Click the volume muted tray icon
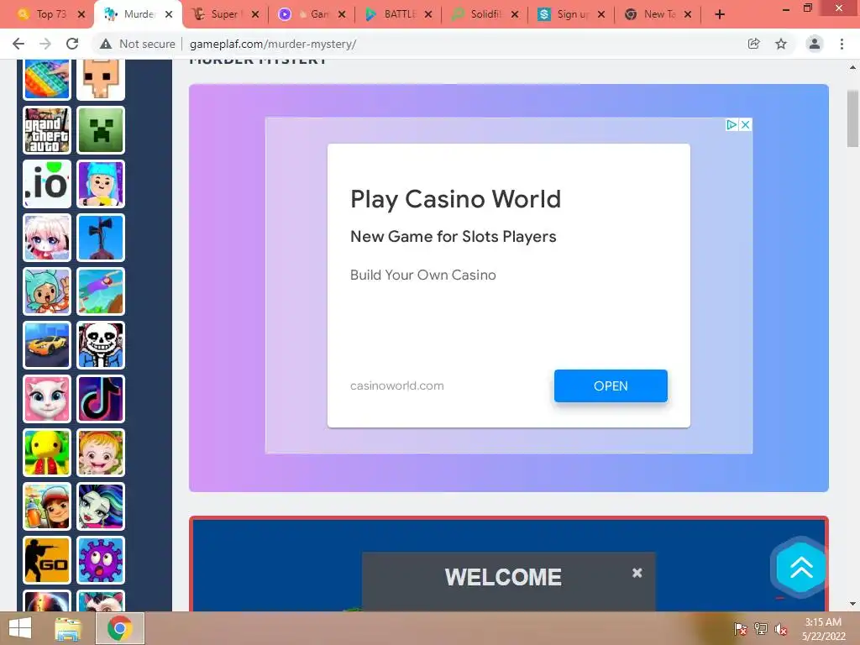The width and height of the screenshot is (860, 645). tap(781, 629)
